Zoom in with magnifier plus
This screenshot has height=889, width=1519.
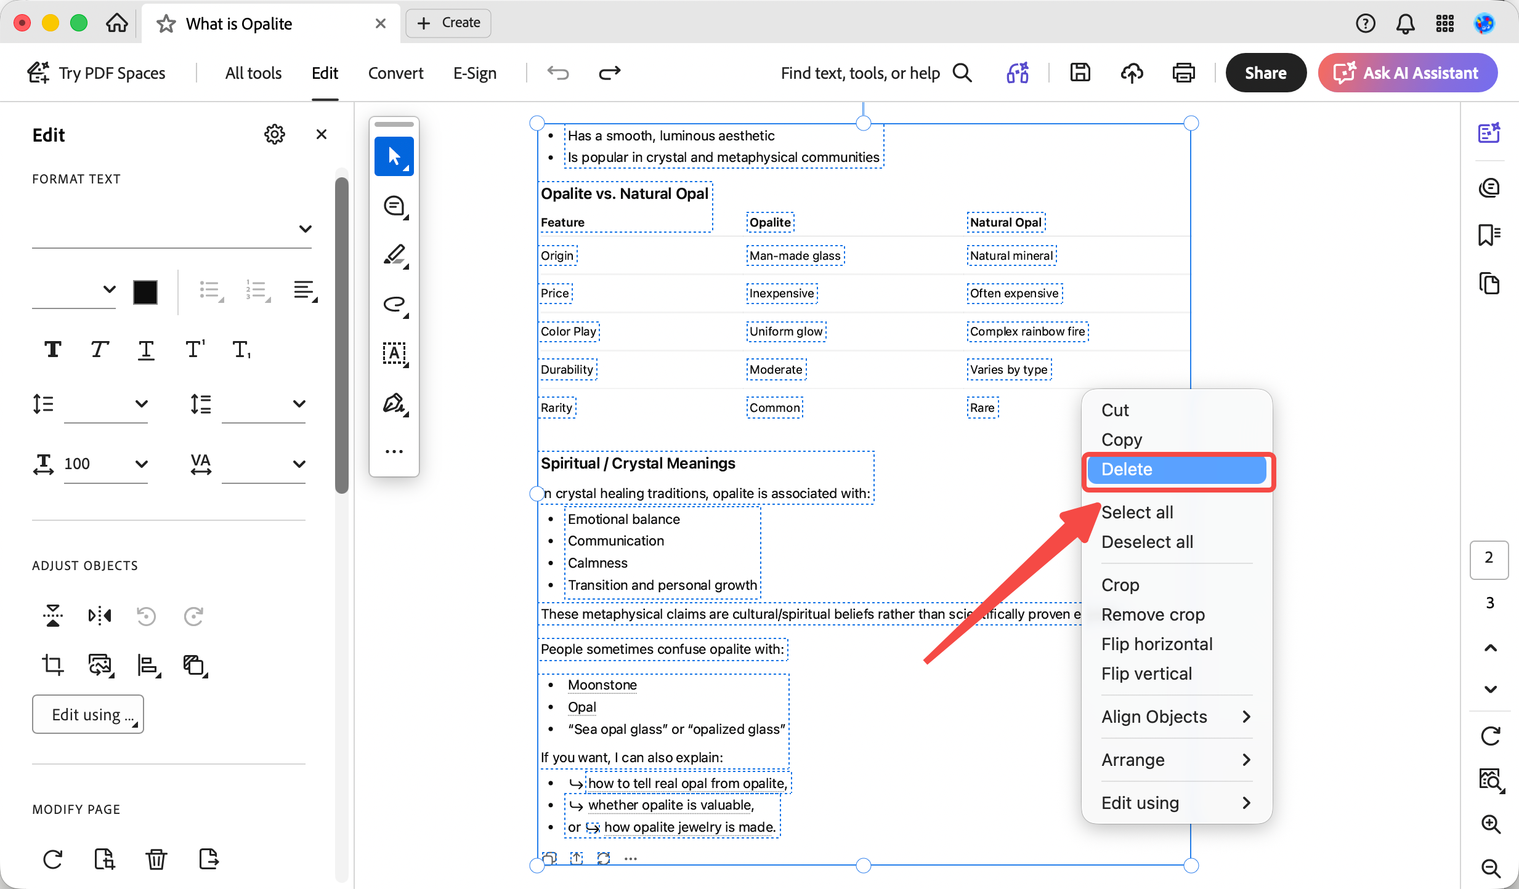[1490, 824]
